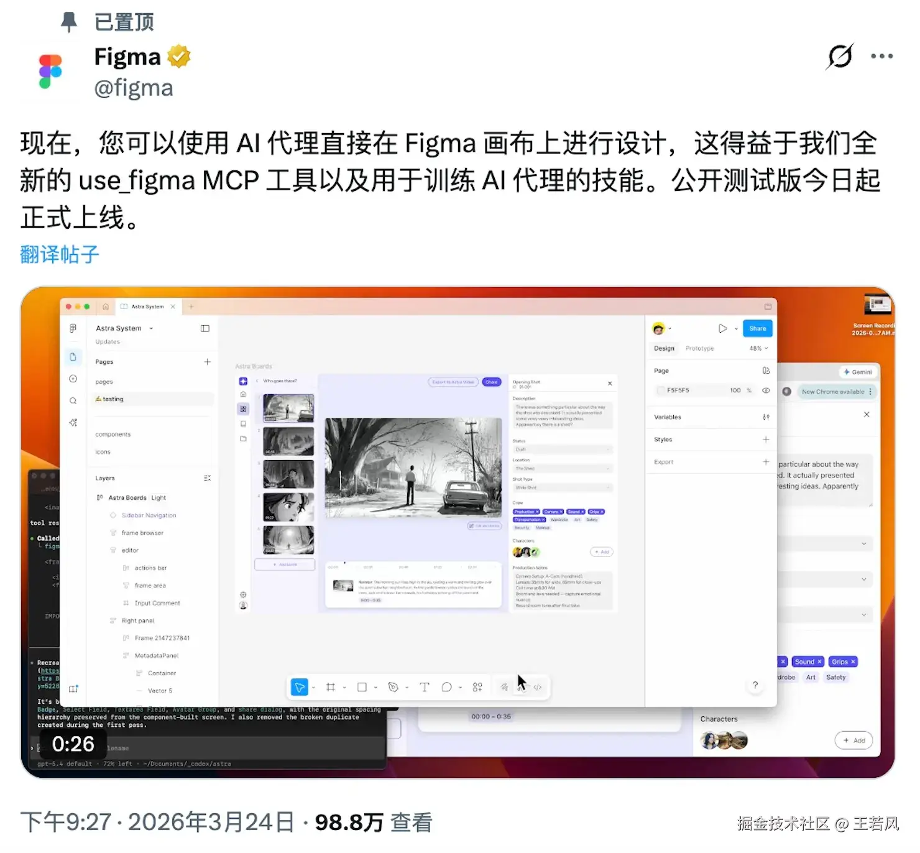920x853 pixels.
Task: Select the Rectangle shape tool
Action: point(362,687)
